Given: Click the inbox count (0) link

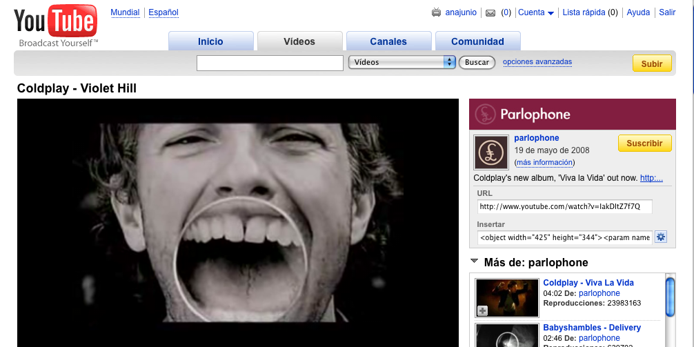Looking at the screenshot, I should [506, 12].
